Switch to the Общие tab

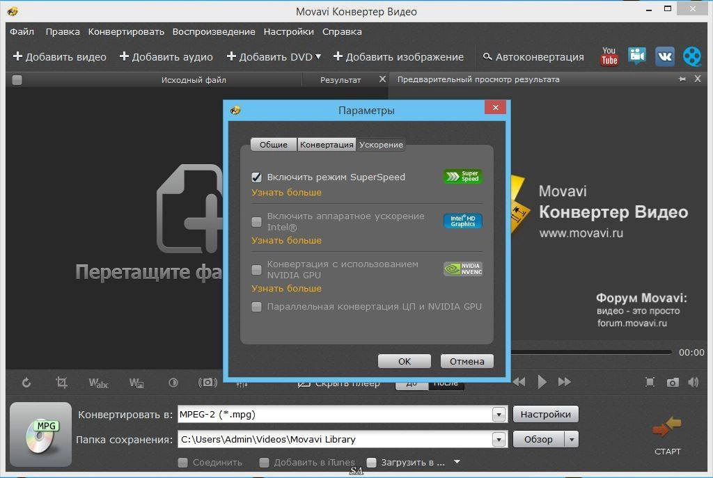click(273, 145)
